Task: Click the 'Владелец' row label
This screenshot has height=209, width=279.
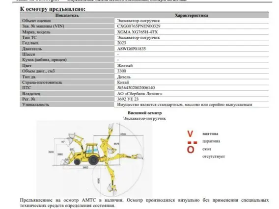Action: tap(31, 94)
